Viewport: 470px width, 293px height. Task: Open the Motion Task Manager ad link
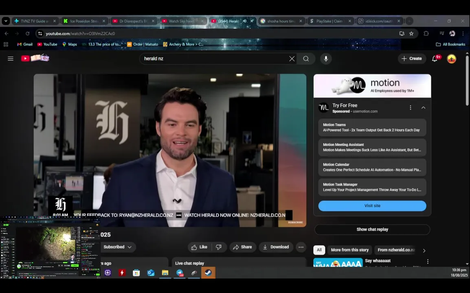pos(372,187)
